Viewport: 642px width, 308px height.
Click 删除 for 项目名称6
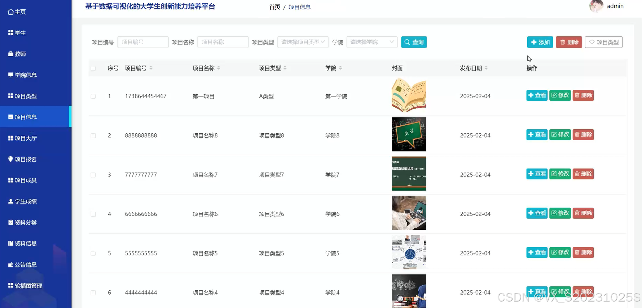(x=583, y=213)
